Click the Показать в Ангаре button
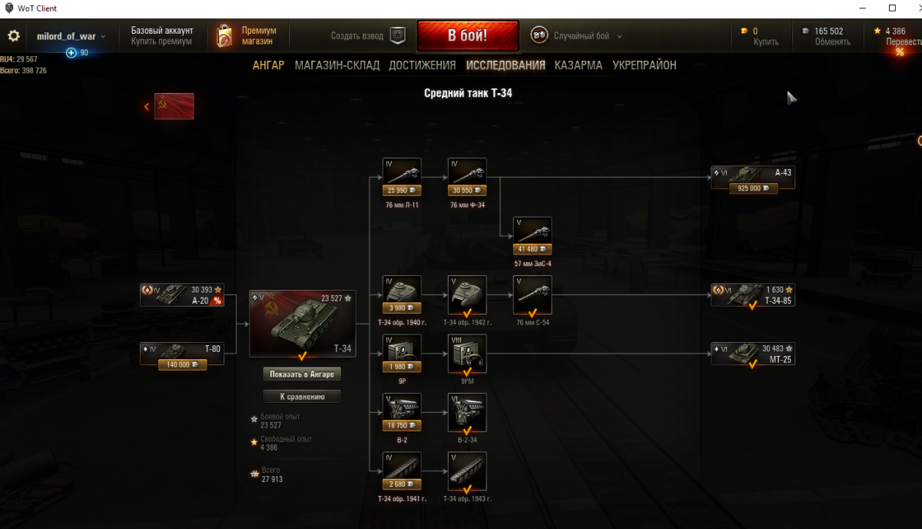This screenshot has width=922, height=529. (302, 374)
